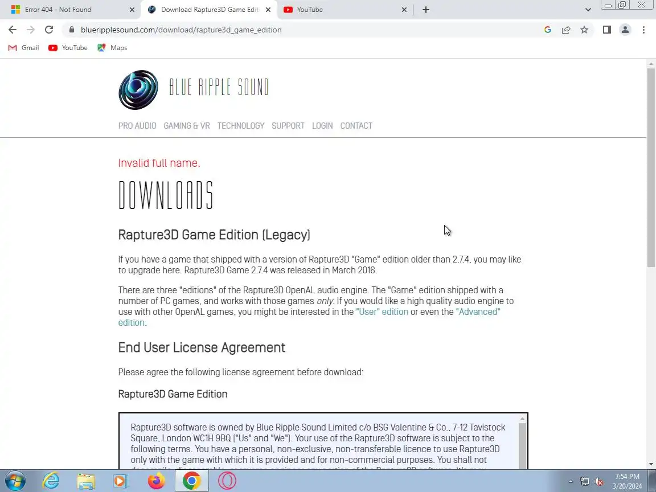
Task: Click the "End User License Agreement" heading
Action: tap(202, 348)
